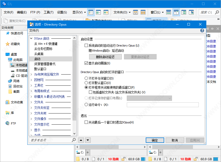The height and width of the screenshot is (162, 221).
Task: Click the thumbnails view mode icon
Action: pyautogui.click(x=106, y=12)
